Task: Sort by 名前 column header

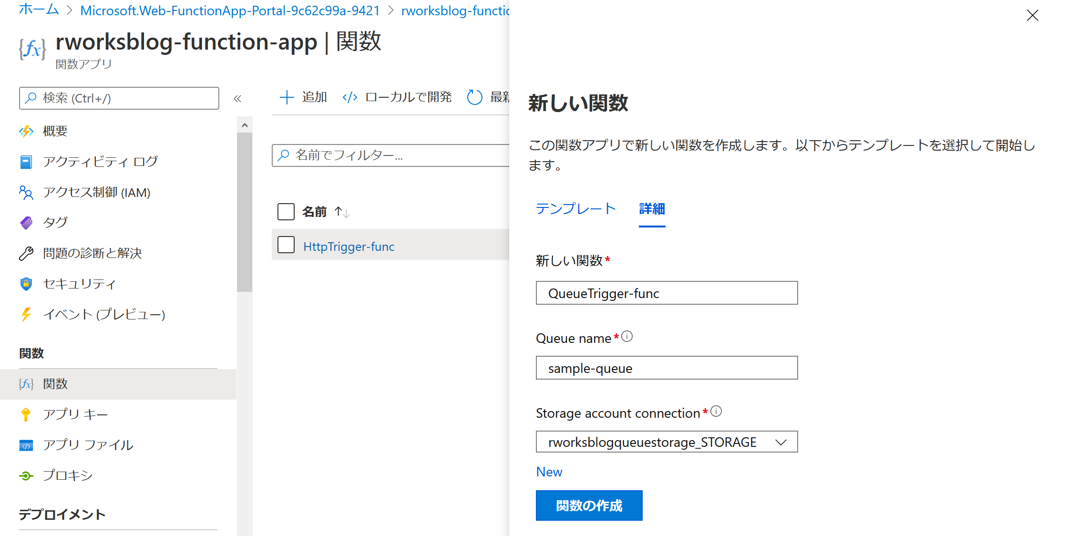Action: [x=314, y=212]
